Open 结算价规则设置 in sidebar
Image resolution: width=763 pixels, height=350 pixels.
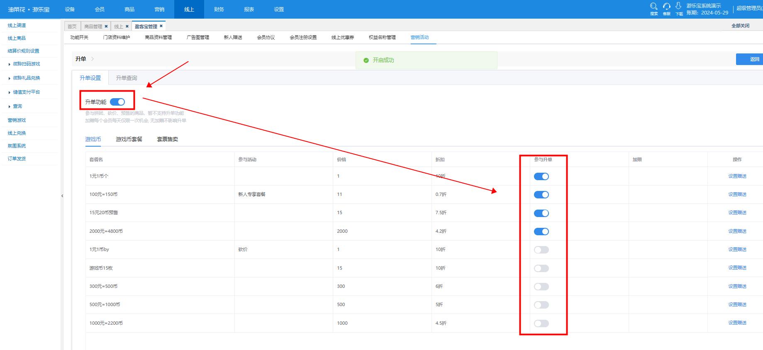point(23,51)
